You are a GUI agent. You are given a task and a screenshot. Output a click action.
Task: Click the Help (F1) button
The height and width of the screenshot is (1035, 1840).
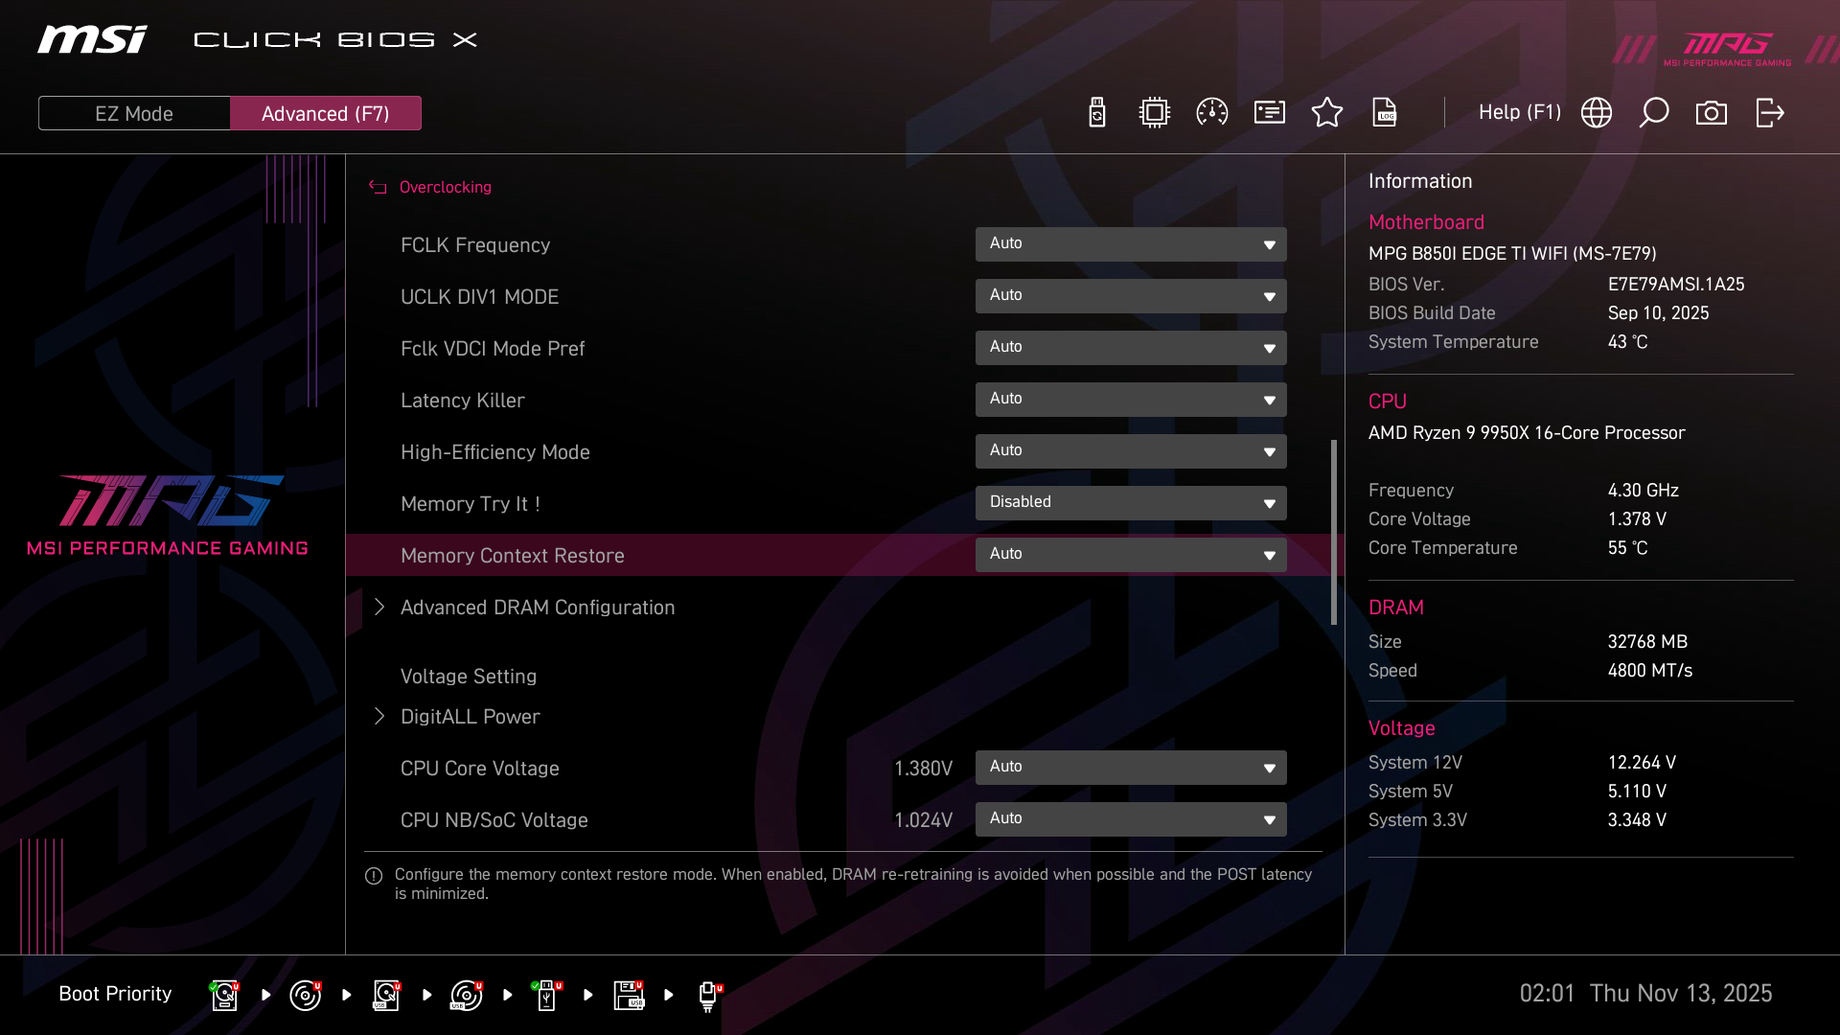1519,113
